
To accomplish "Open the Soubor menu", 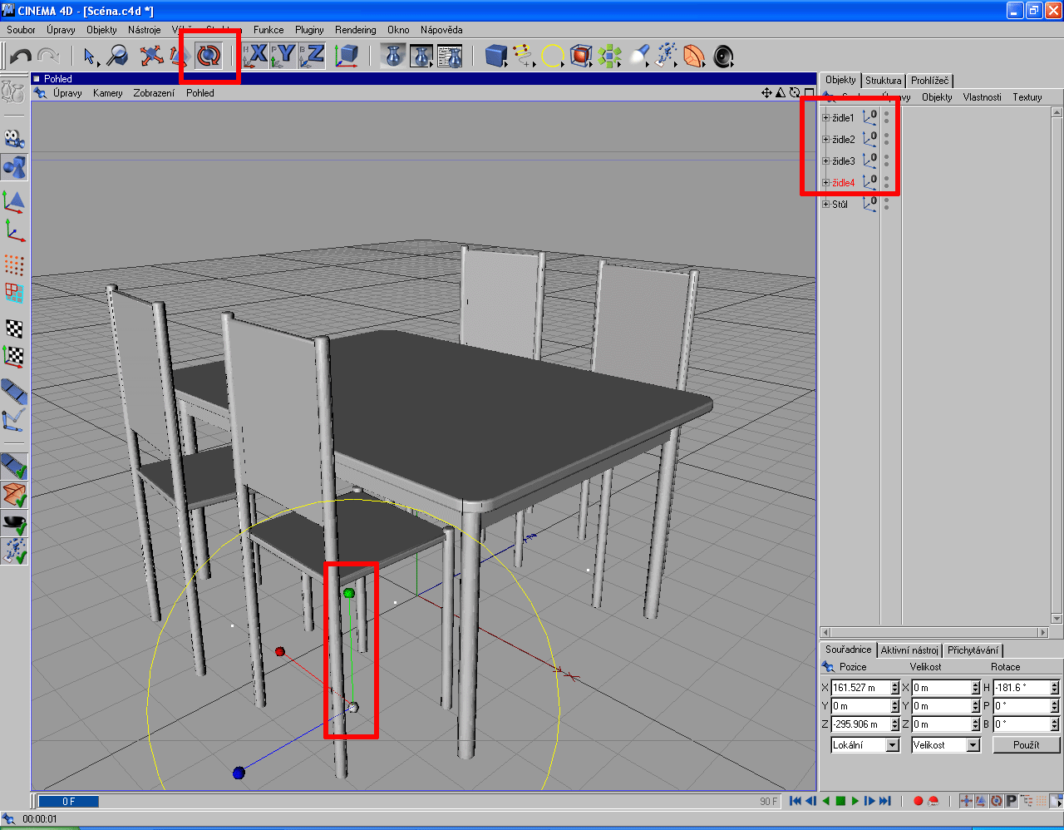I will pyautogui.click(x=21, y=30).
